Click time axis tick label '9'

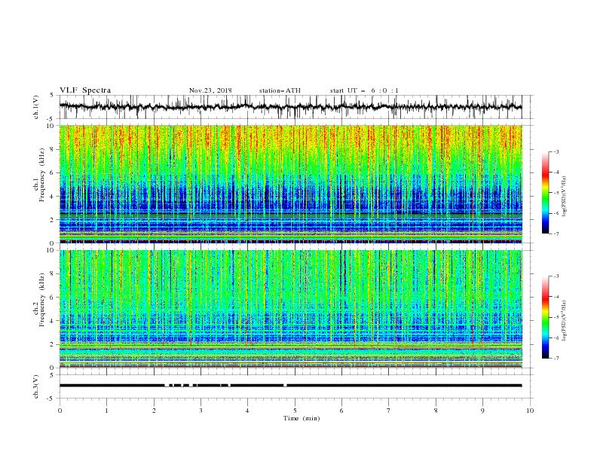[482, 411]
